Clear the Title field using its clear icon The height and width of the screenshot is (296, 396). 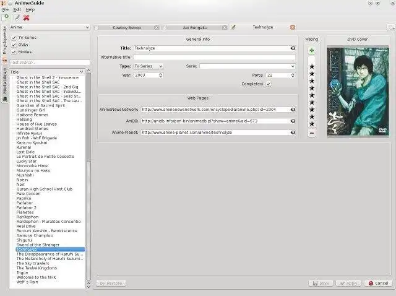292,48
